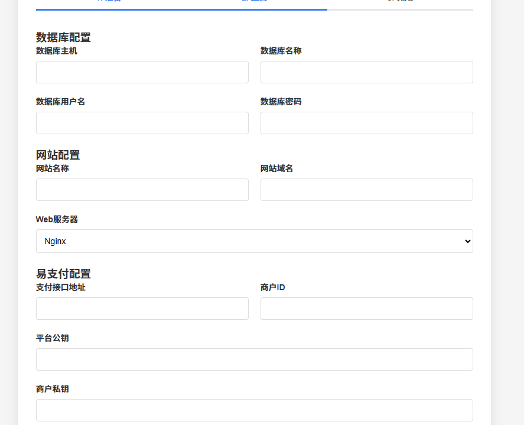Click into the 数据库密码 field
Image resolution: width=524 pixels, height=425 pixels.
tap(366, 123)
